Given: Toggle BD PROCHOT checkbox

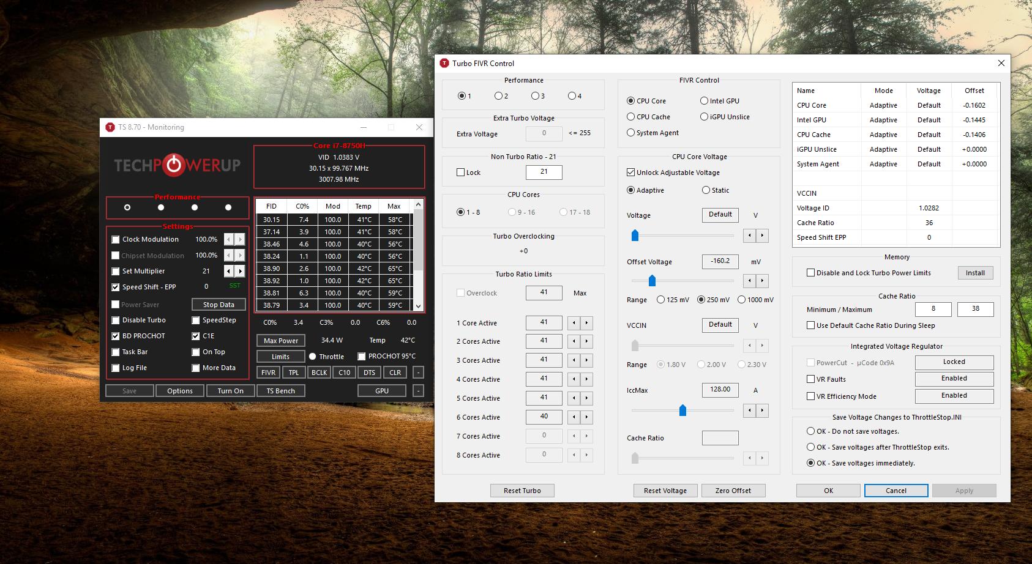Looking at the screenshot, I should [116, 336].
